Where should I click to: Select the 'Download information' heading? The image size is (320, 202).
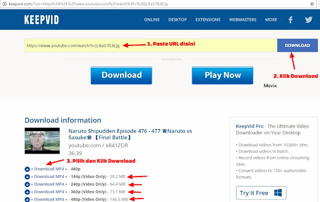click(63, 120)
